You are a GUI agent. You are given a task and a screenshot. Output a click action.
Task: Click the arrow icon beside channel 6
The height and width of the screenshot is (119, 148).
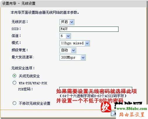(68, 36)
